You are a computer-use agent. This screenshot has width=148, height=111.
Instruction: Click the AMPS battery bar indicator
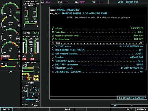pyautogui.click(x=28, y=67)
